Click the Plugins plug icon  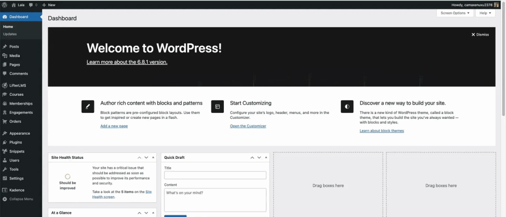4,143
